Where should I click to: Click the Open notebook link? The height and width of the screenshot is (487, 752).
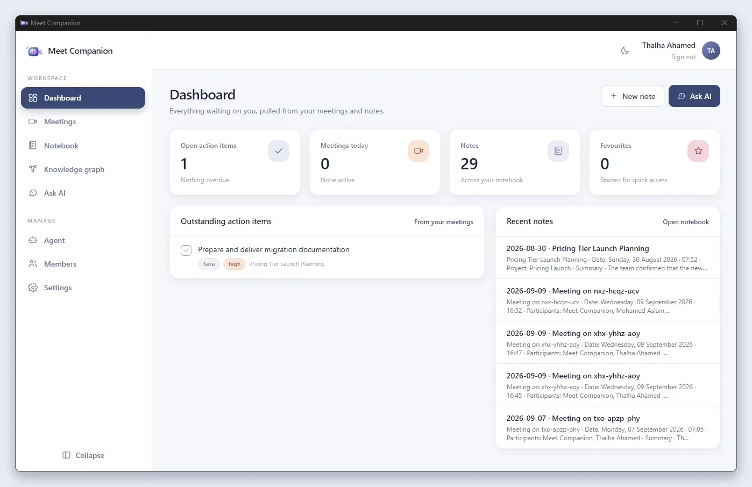686,222
